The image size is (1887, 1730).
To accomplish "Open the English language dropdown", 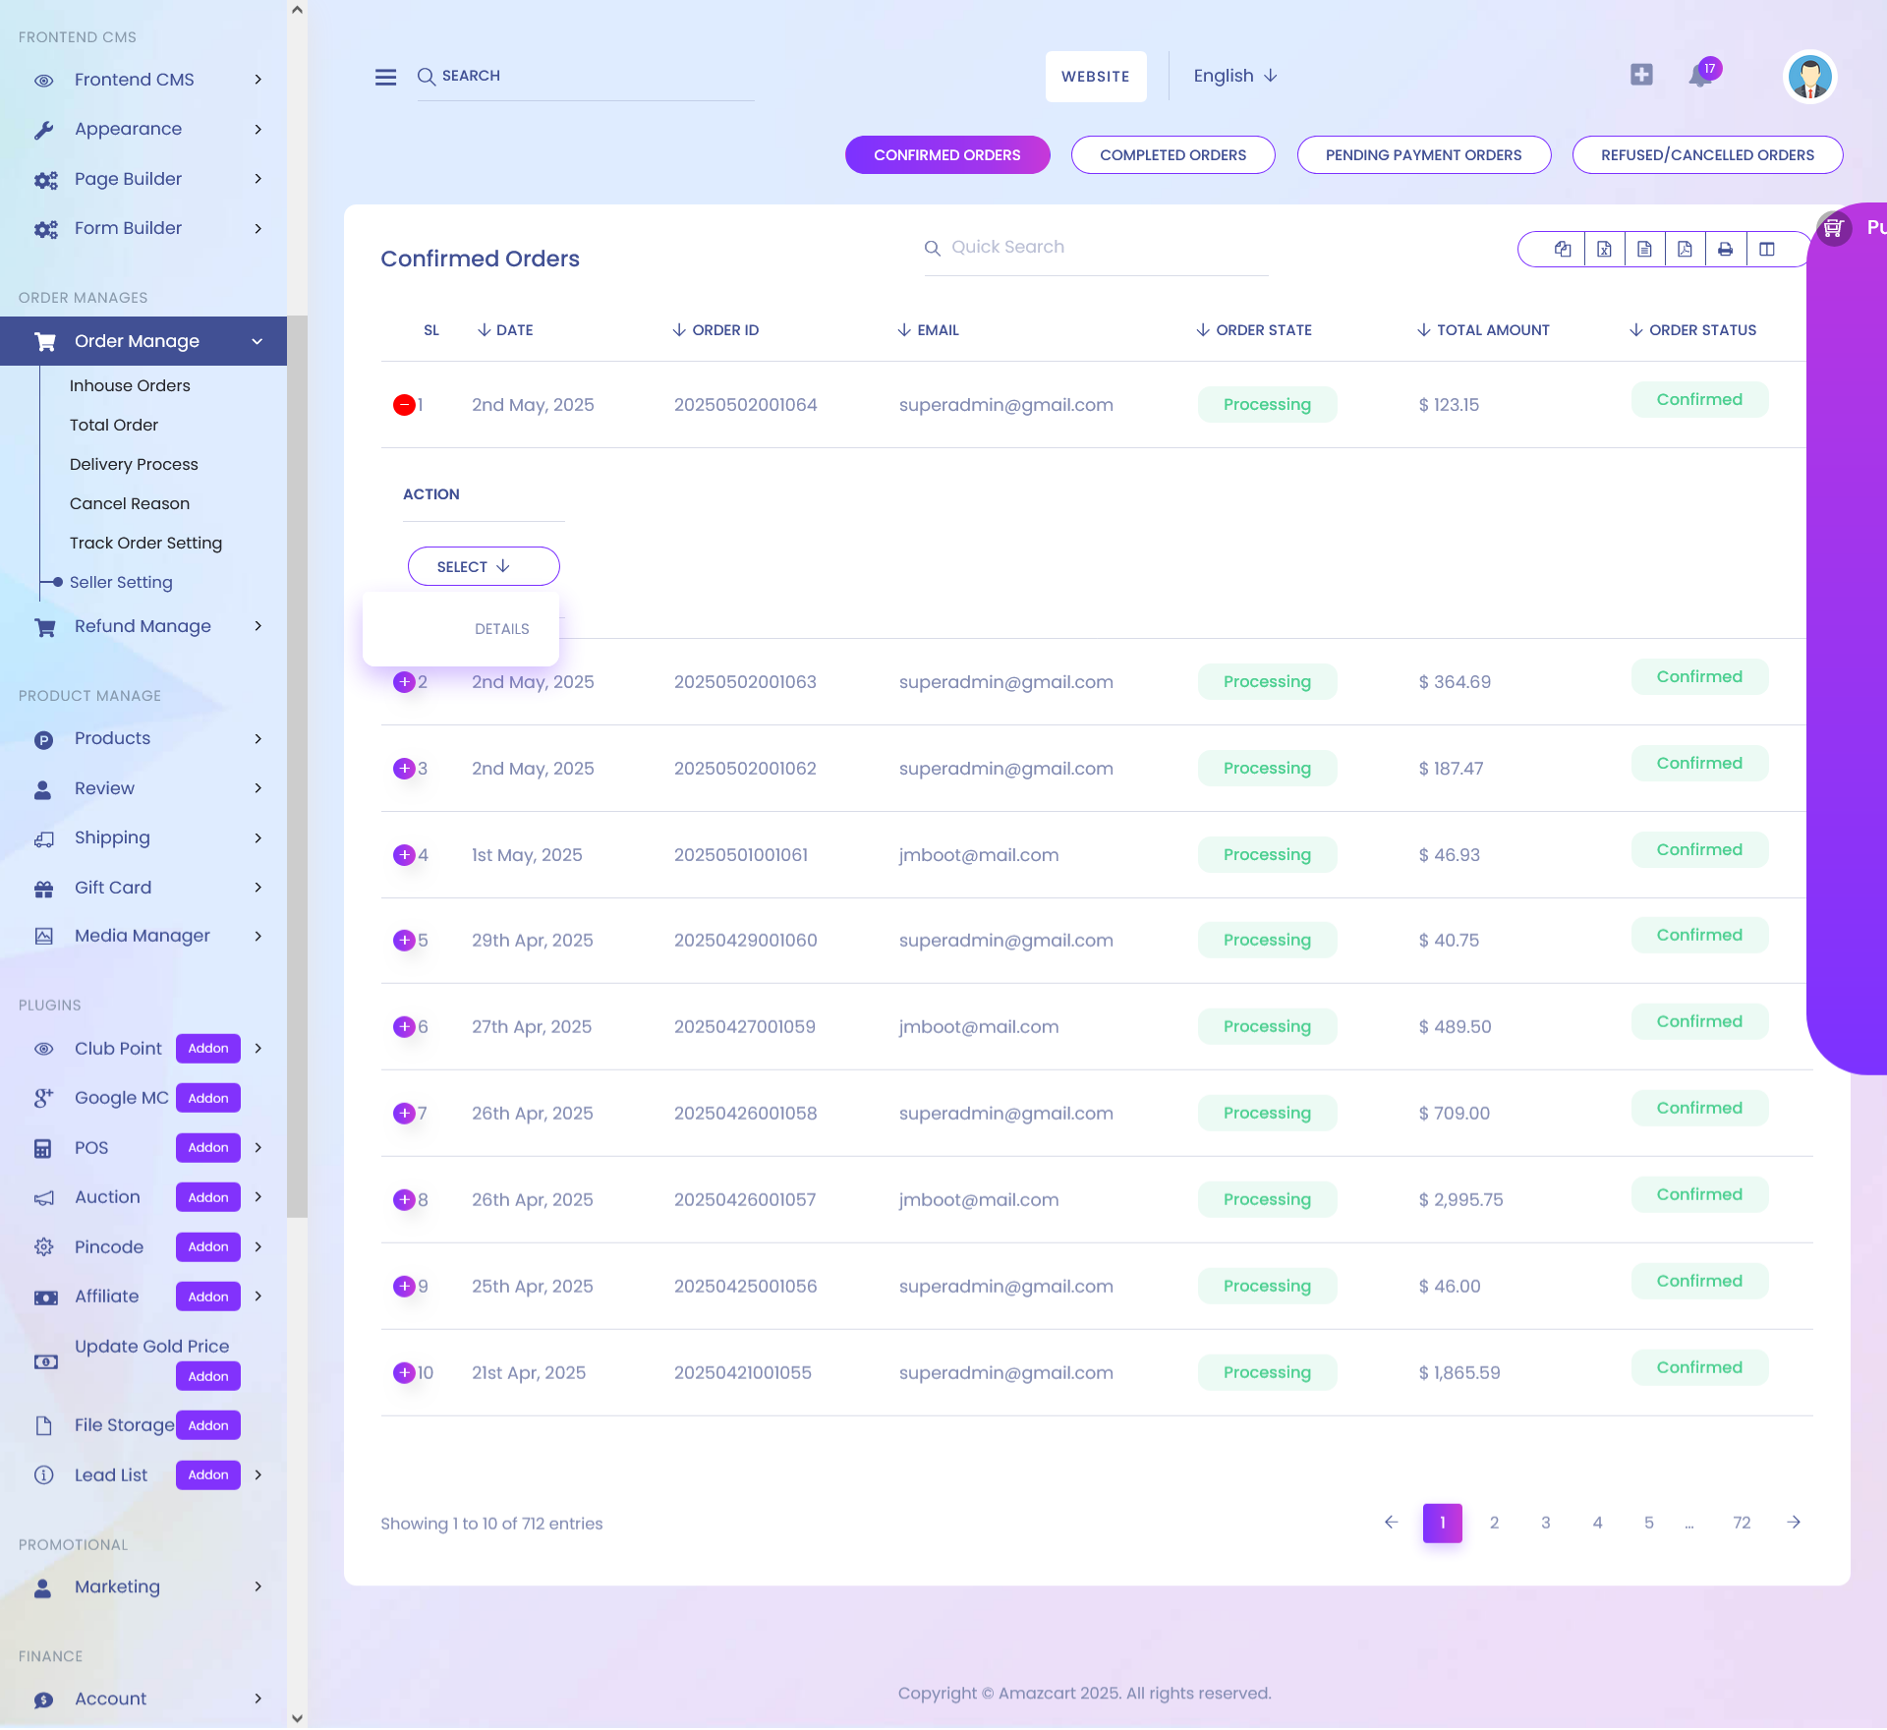I will 1235,76.
